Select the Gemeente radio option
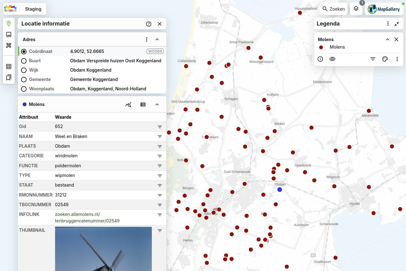406x271 pixels. tap(24, 79)
